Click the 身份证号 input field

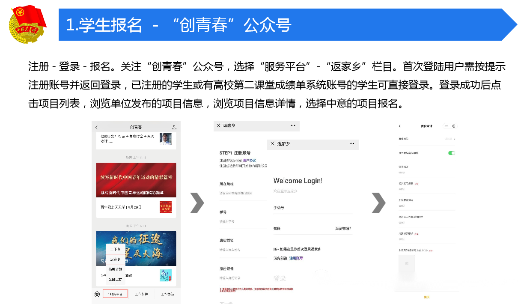243,278
